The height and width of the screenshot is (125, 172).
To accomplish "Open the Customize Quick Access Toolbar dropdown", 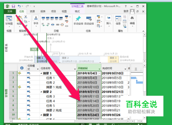I will pyautogui.click(x=34, y=6).
